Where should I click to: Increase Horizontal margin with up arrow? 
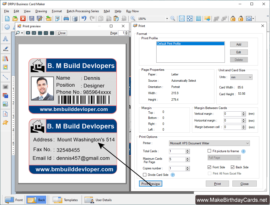[x=243, y=119]
